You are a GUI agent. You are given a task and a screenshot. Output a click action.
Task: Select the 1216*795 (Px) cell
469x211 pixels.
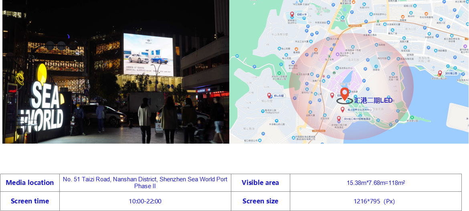tap(376, 201)
